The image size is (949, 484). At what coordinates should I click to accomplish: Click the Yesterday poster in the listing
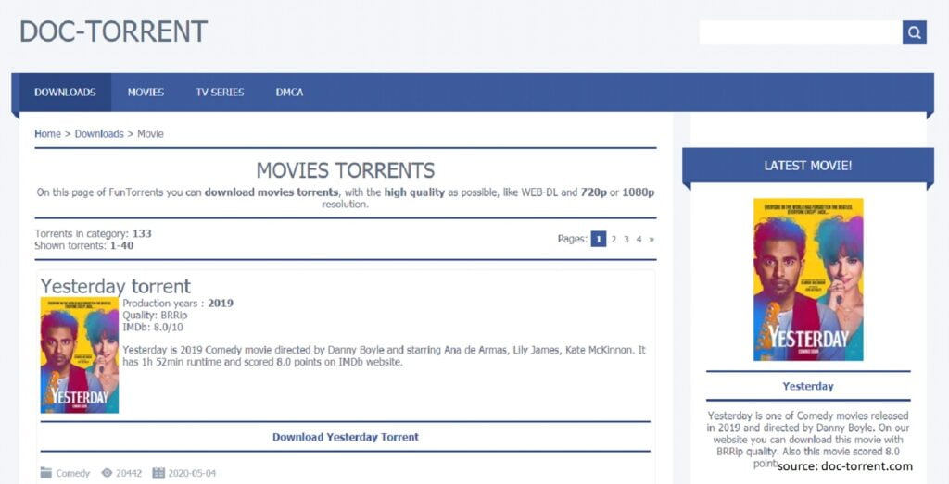pyautogui.click(x=80, y=354)
